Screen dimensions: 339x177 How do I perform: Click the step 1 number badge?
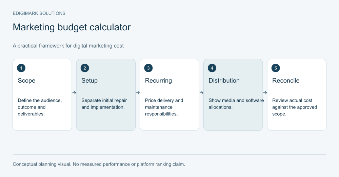pyautogui.click(x=21, y=68)
